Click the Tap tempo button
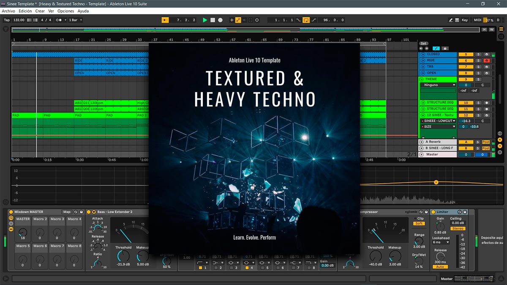This screenshot has height=285, width=507. (x=7, y=20)
